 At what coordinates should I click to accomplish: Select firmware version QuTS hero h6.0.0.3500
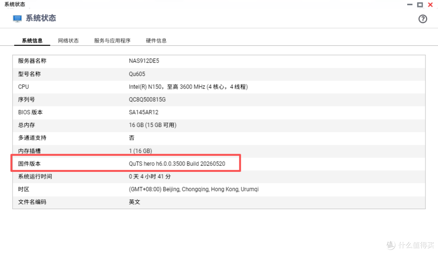coord(177,164)
